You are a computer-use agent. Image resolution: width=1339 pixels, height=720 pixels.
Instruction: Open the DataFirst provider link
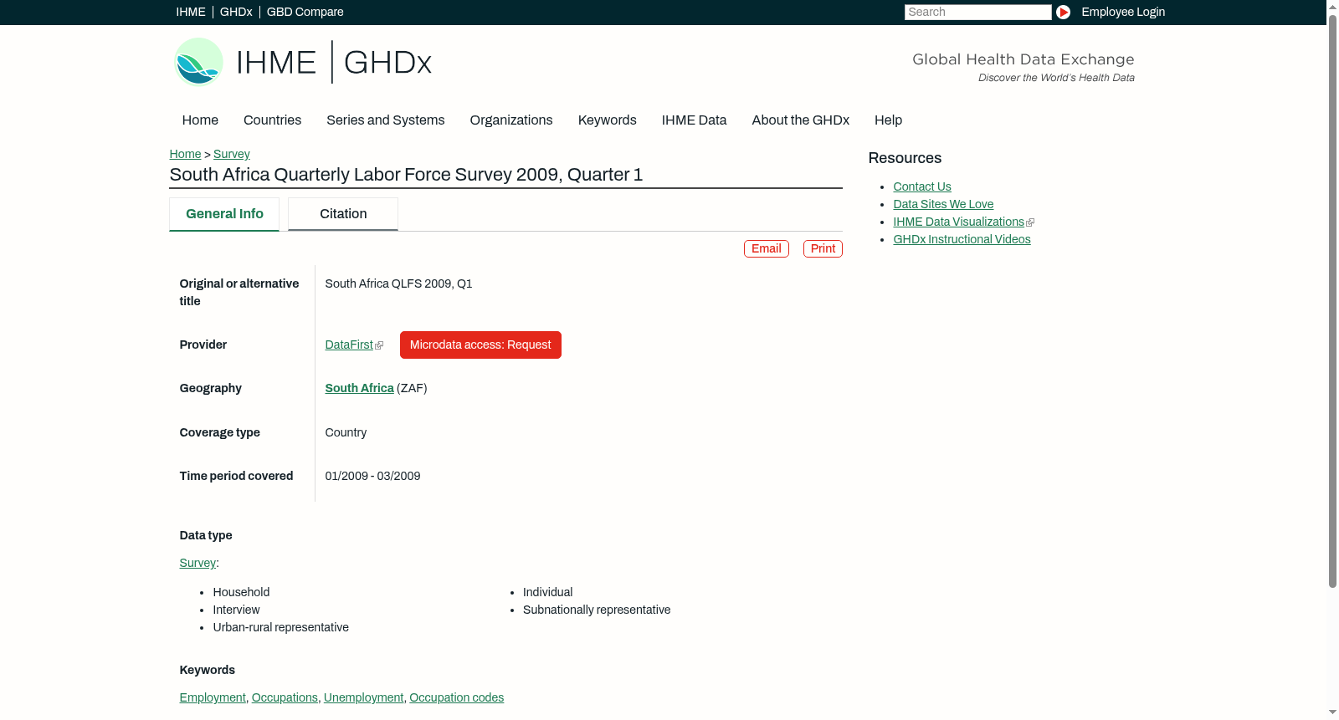349,345
